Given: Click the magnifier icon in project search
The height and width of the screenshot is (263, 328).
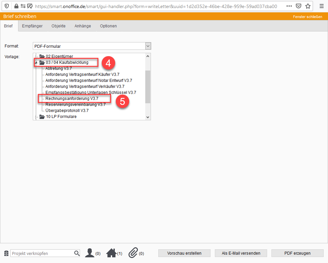Looking at the screenshot, I should click(x=77, y=253).
